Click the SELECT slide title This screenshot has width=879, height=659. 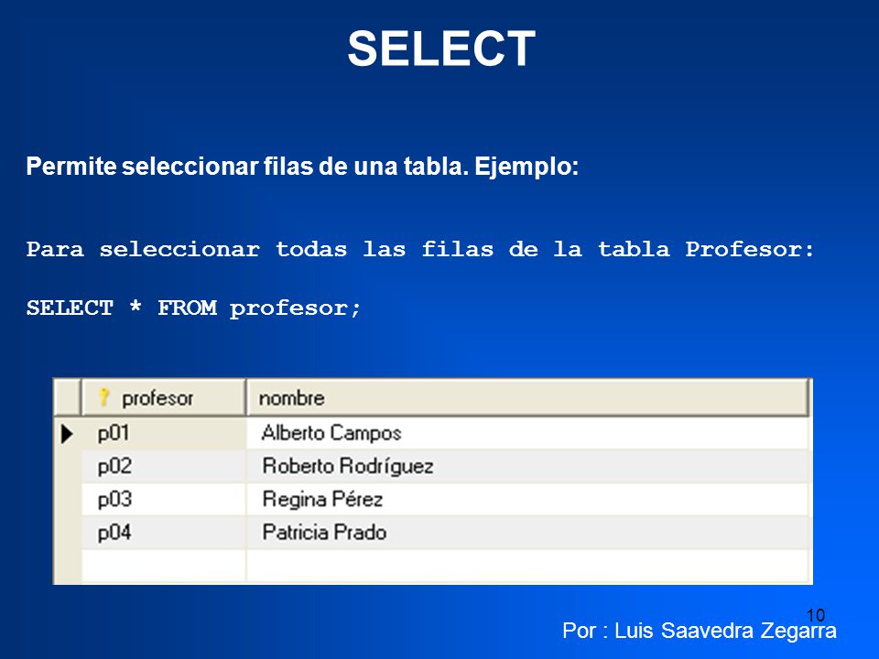point(441,49)
